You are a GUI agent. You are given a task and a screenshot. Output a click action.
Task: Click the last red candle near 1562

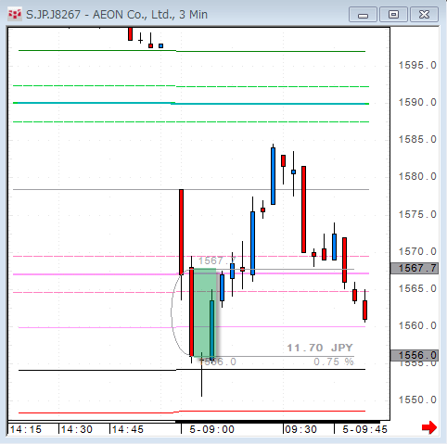pyautogui.click(x=364, y=310)
